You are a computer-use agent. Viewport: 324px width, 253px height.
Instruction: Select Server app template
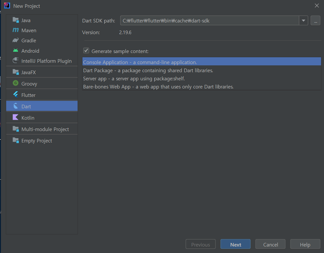click(x=202, y=78)
